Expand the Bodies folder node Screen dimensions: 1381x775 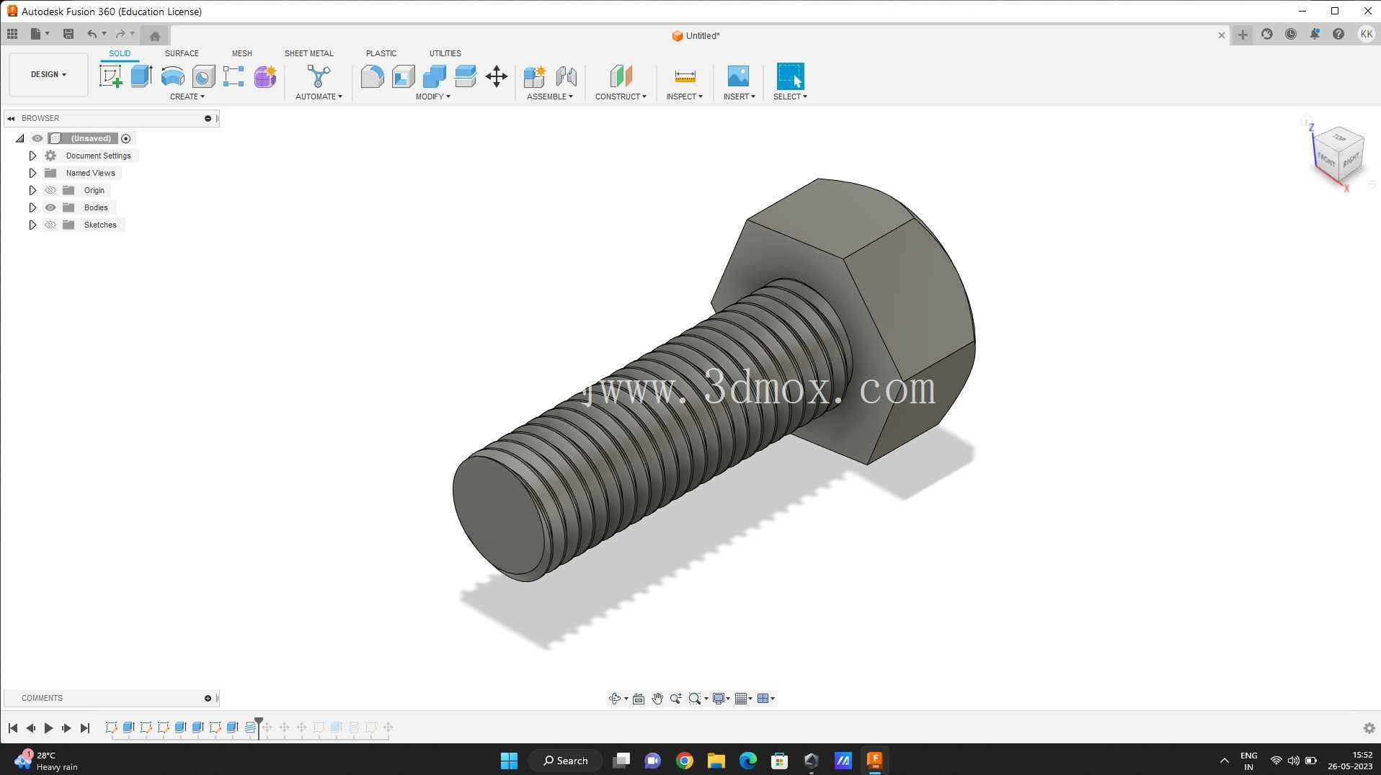coord(32,207)
